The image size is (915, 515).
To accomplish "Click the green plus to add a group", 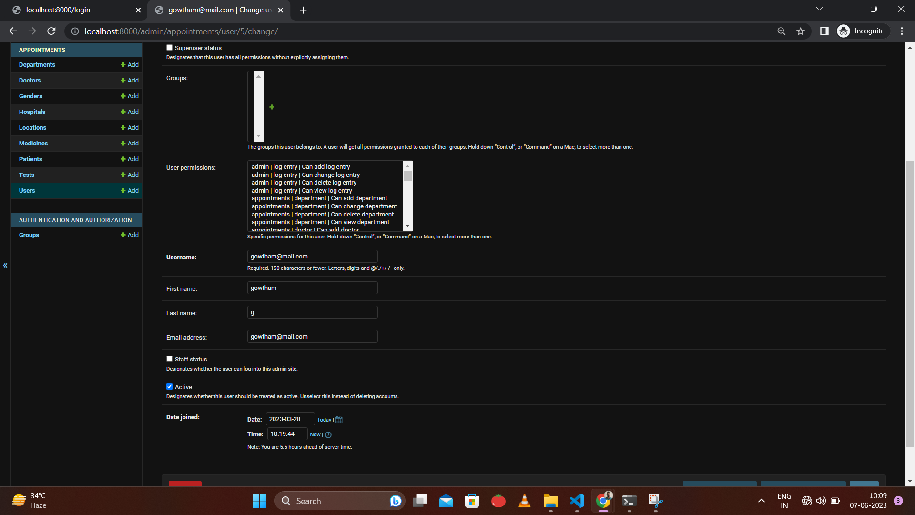I will tap(272, 107).
